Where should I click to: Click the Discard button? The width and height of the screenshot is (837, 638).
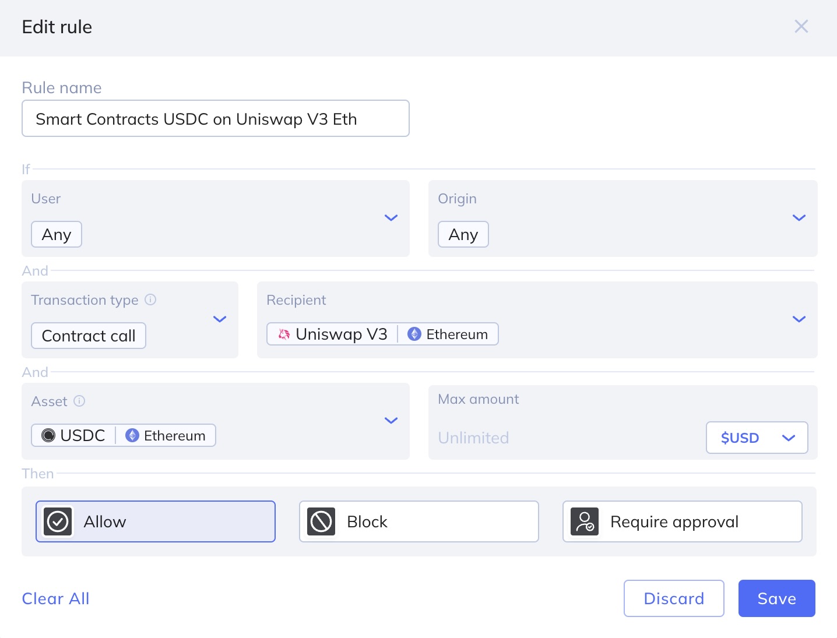pos(674,598)
